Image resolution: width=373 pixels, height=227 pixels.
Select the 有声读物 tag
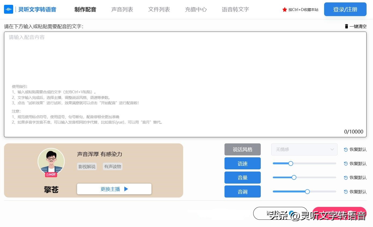[x=112, y=166]
